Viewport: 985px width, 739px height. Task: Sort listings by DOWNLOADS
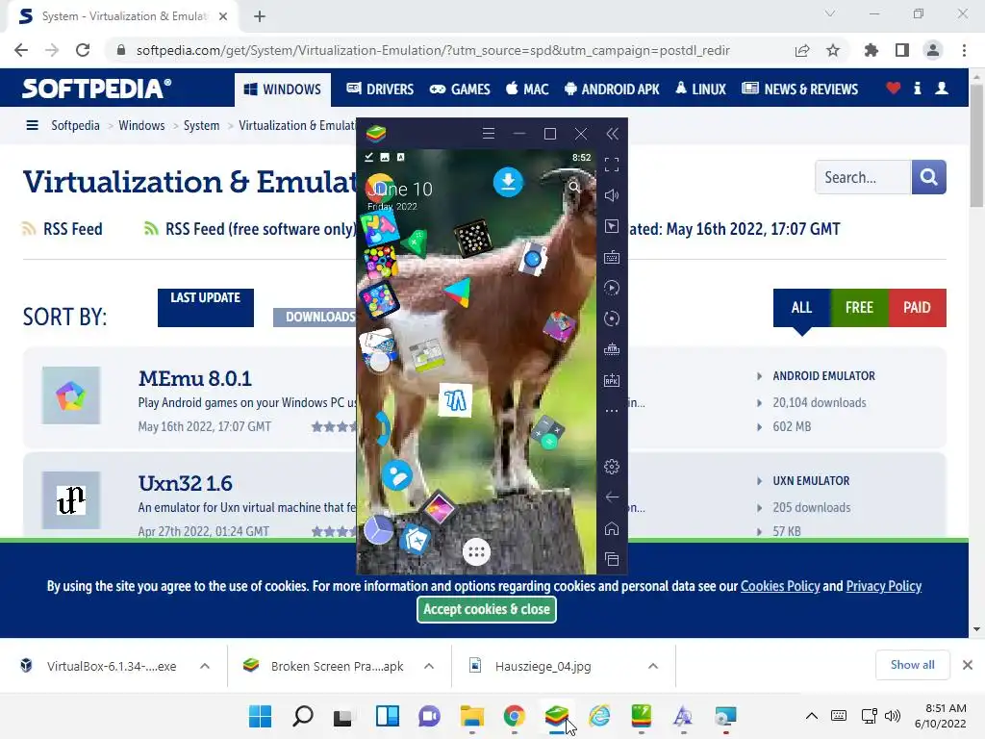(316, 317)
